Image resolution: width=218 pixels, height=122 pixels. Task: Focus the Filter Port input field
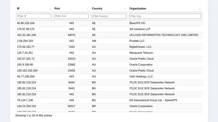click(x=72, y=16)
